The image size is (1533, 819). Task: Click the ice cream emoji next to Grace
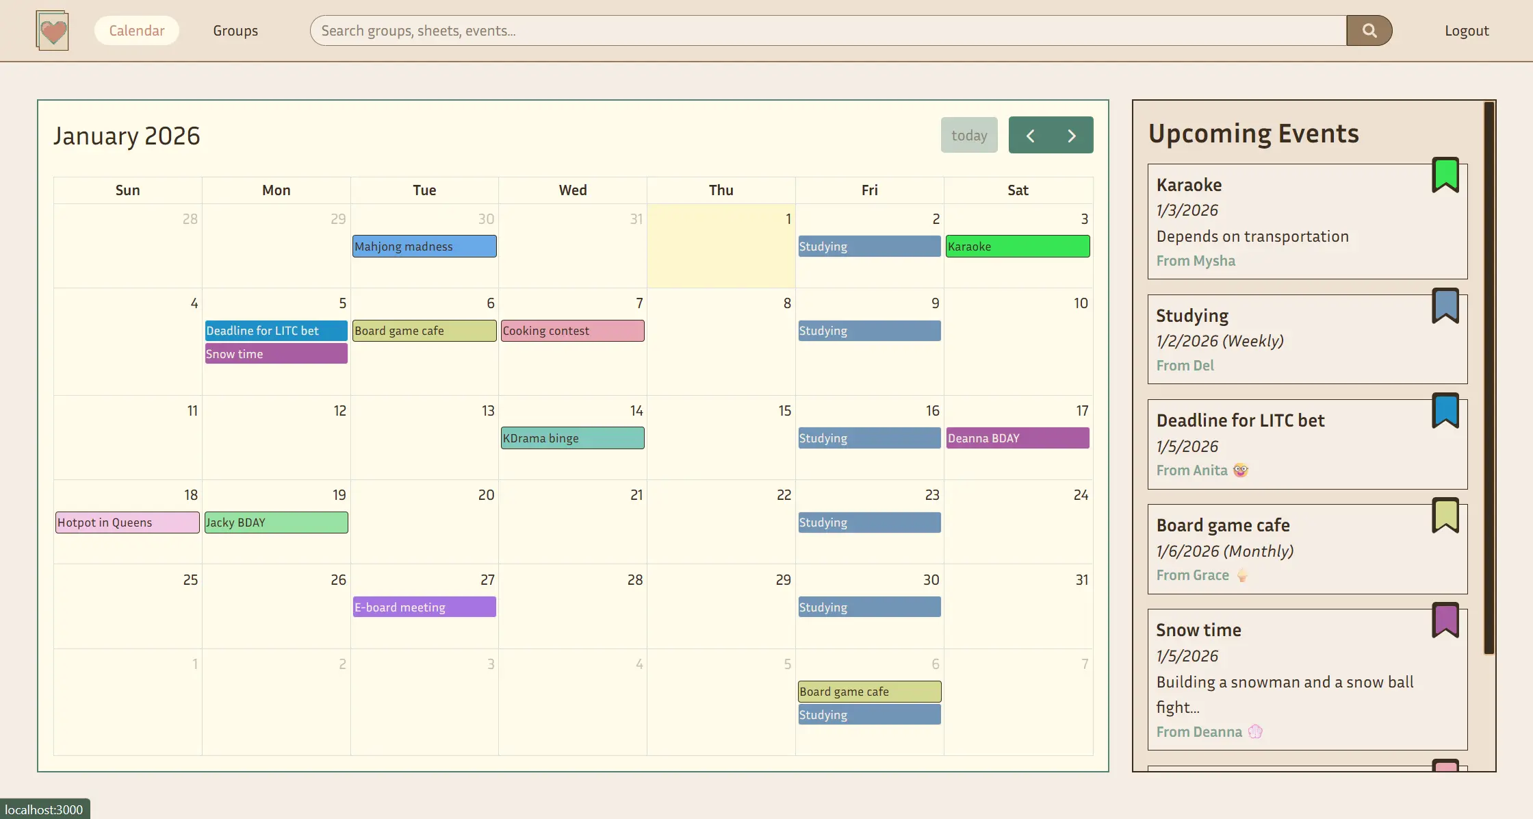point(1241,575)
